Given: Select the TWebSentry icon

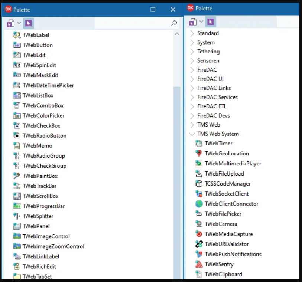Looking at the screenshot, I should pos(199,264).
